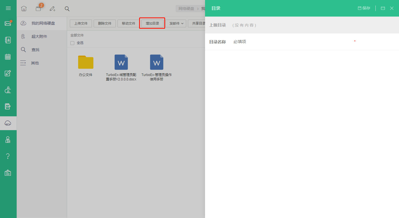
Task: Click 保存 in the 目录 panel
Action: (x=364, y=8)
